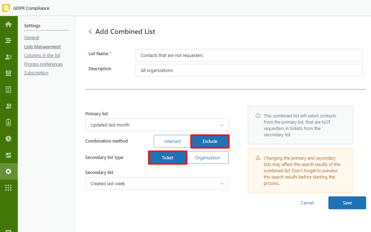Save the combined list

coord(347,203)
